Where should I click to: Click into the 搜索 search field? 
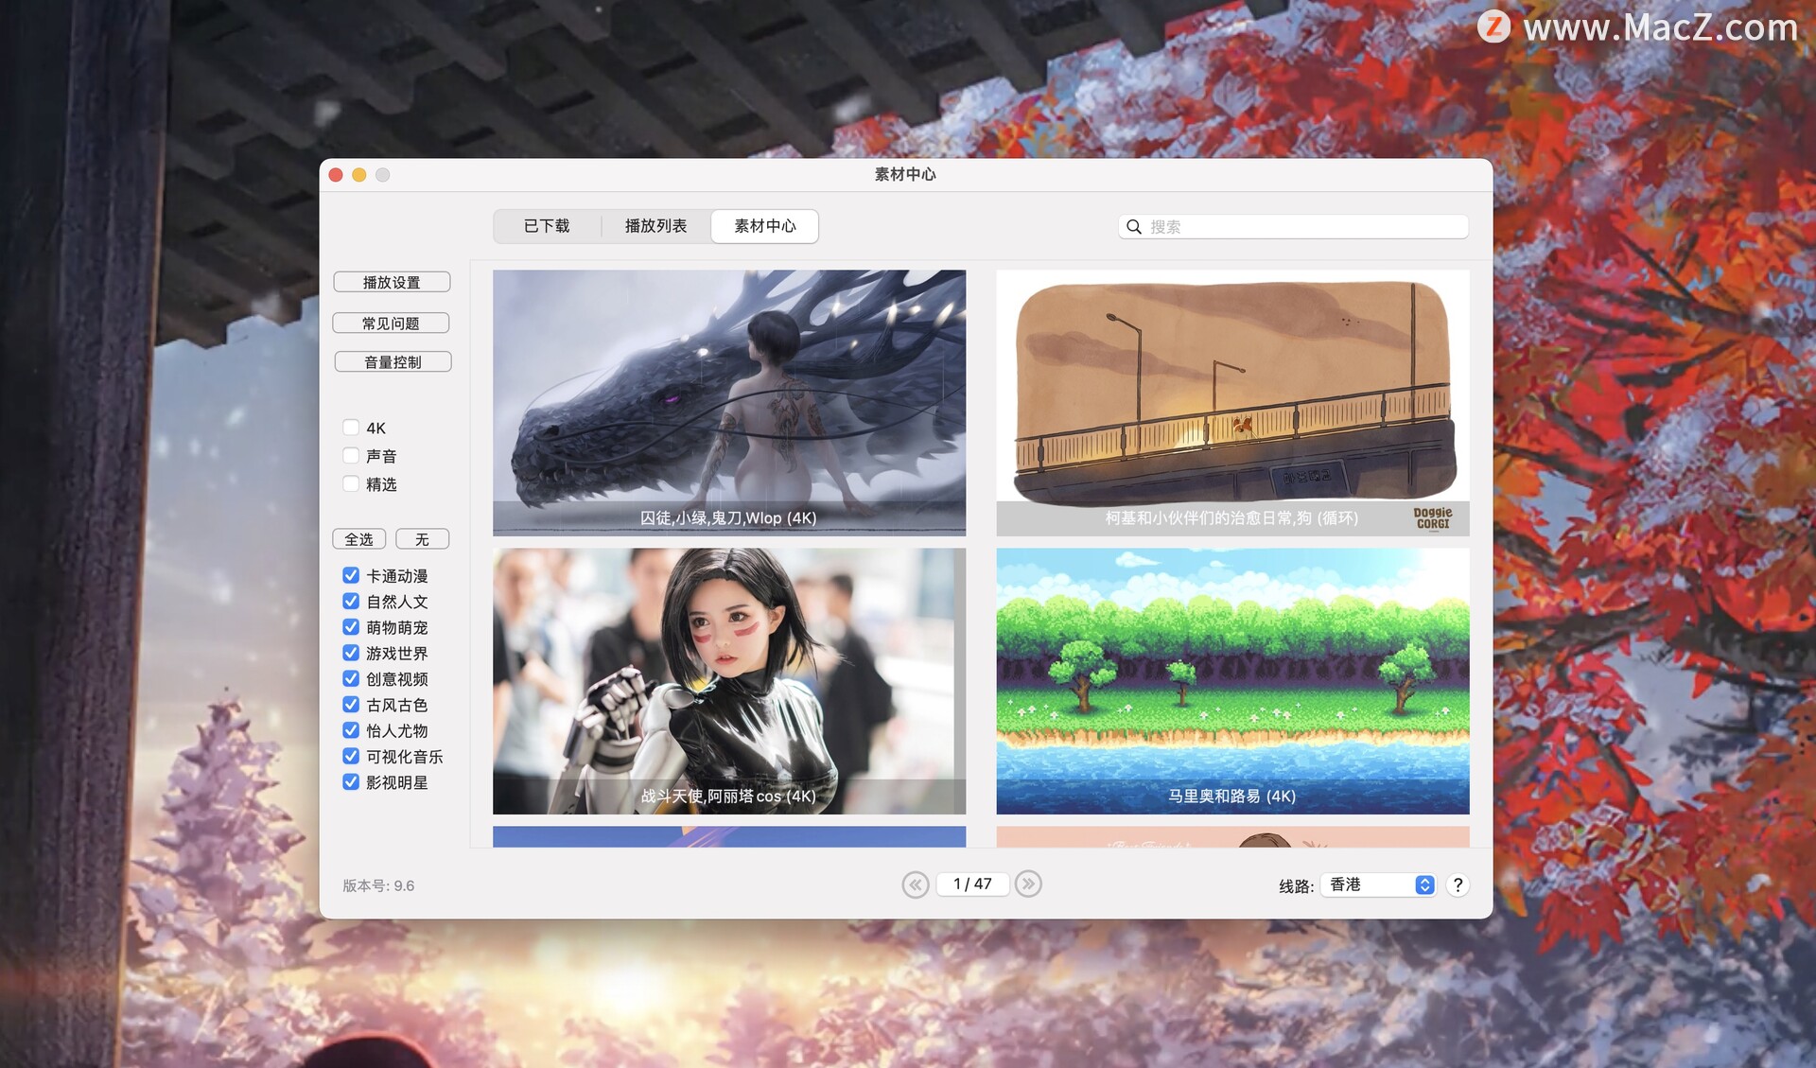[x=1293, y=226]
